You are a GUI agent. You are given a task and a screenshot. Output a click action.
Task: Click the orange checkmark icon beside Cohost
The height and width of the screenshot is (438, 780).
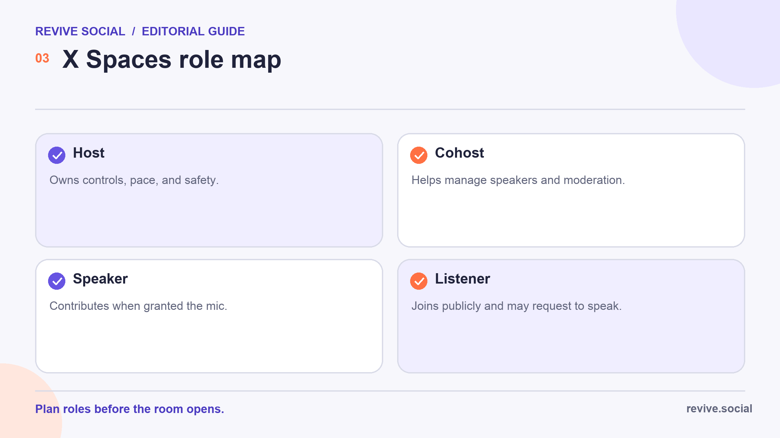tap(419, 155)
